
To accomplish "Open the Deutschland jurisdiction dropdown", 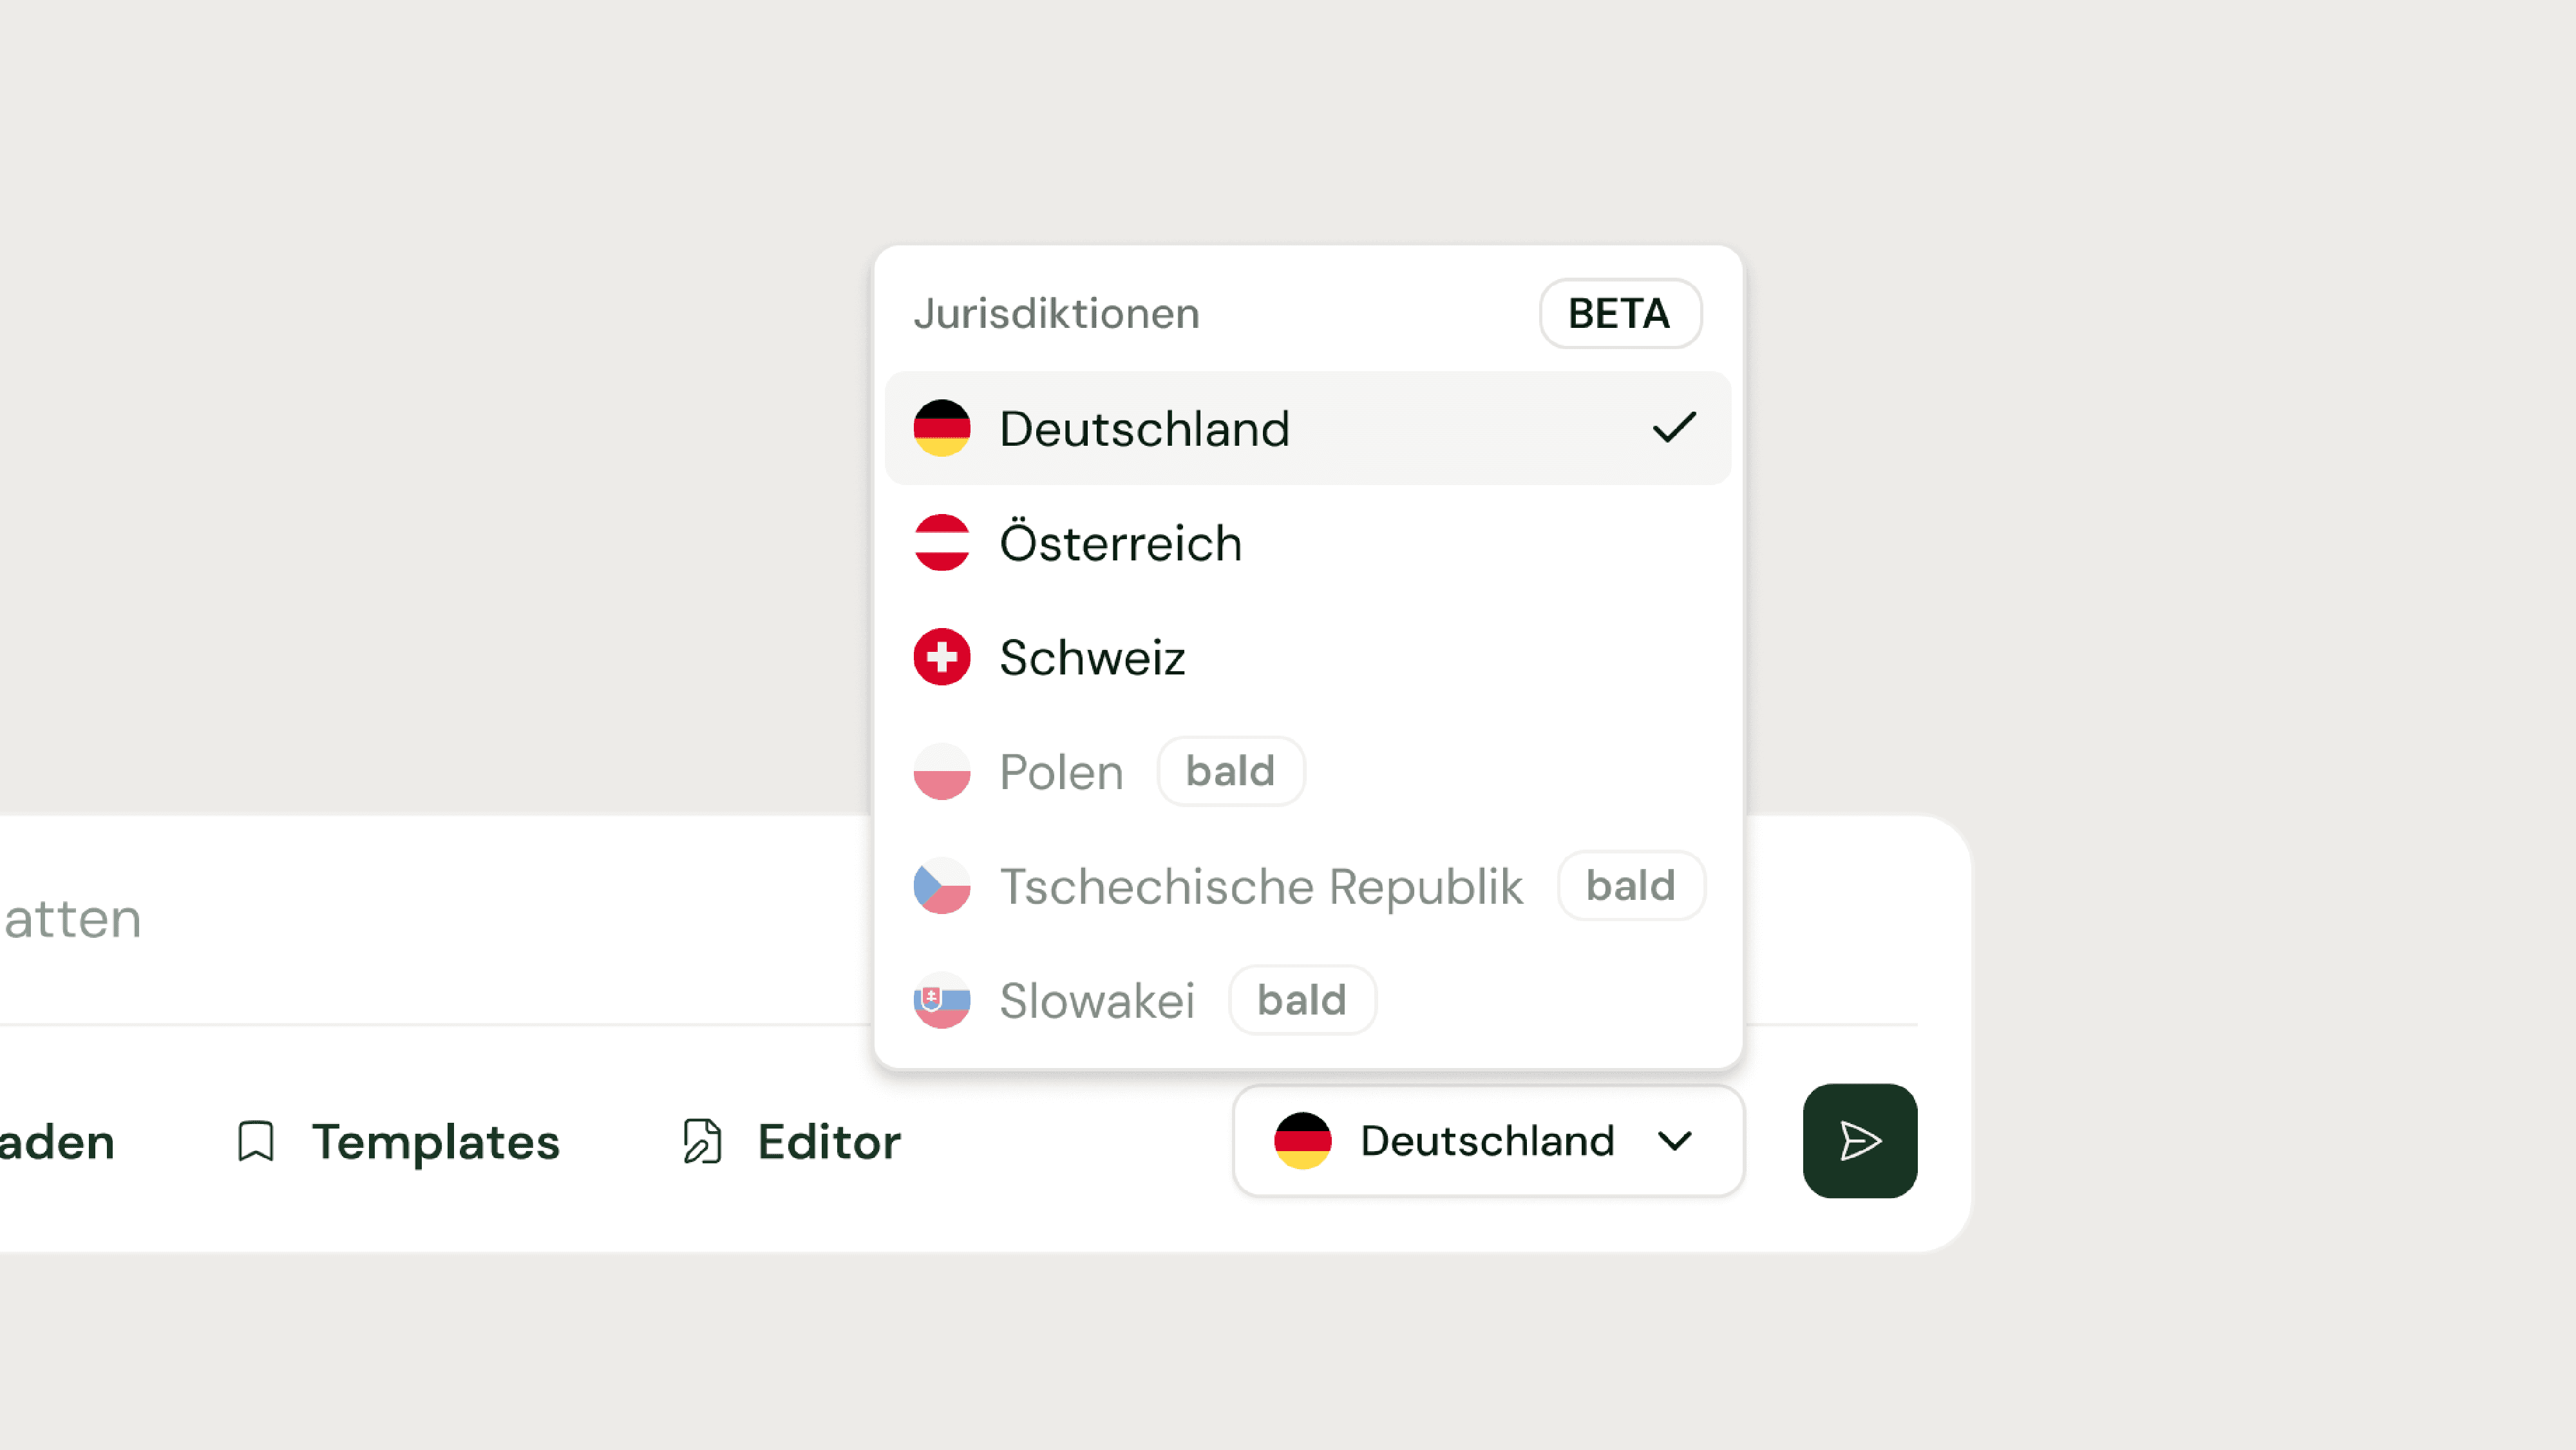I will pos(1488,1141).
